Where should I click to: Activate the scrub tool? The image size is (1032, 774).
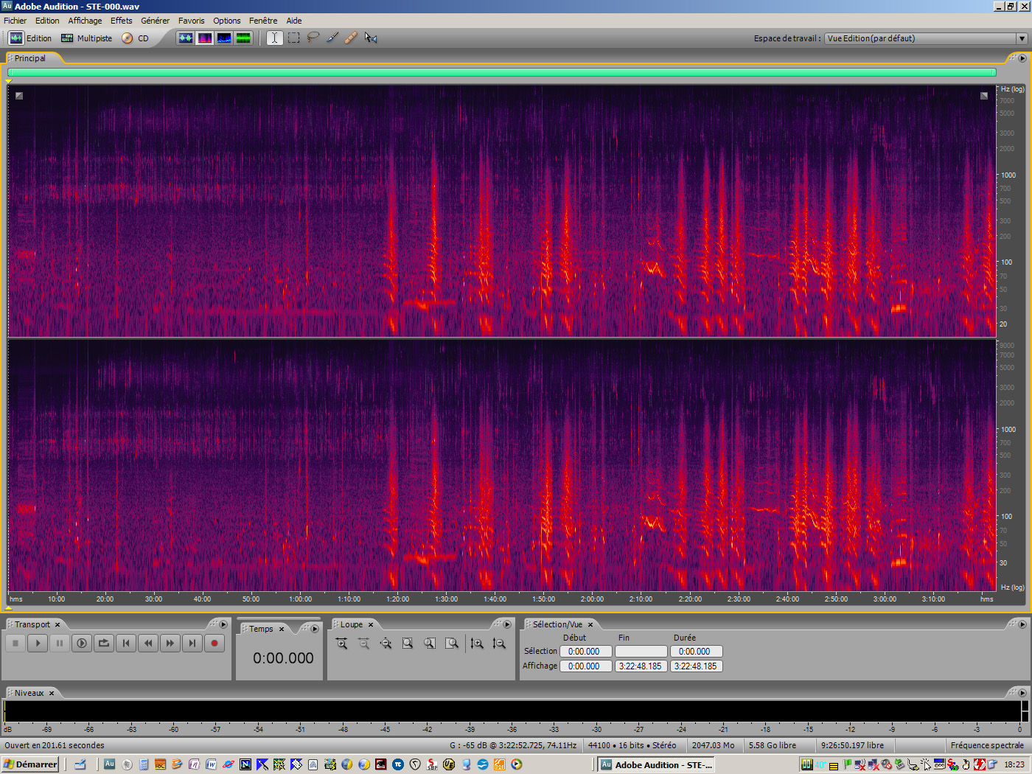click(371, 38)
